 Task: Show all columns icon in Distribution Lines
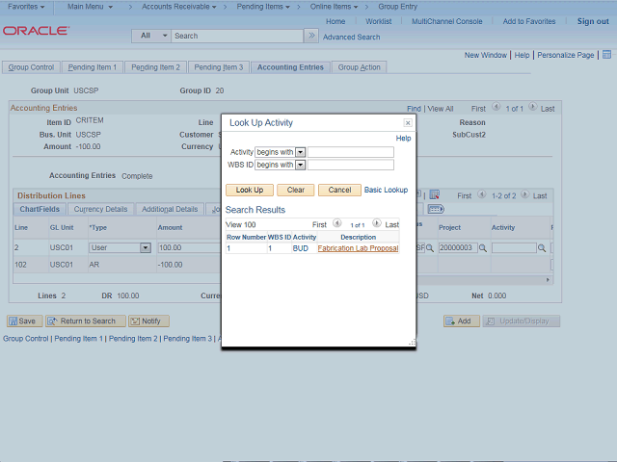436,209
